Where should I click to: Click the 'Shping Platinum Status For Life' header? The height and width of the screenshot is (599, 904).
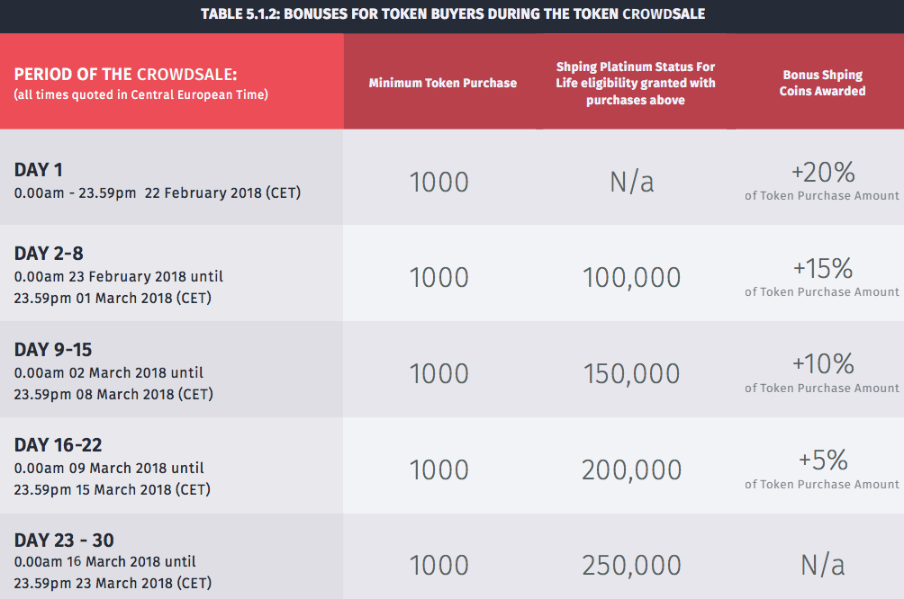636,83
